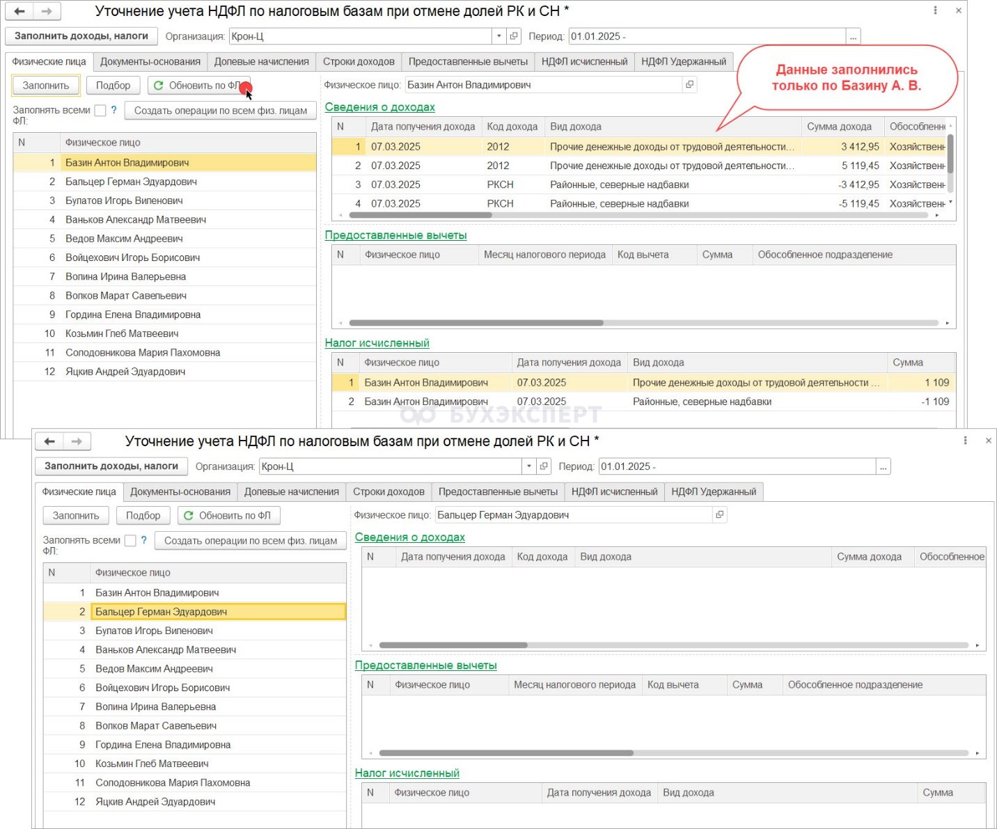
Task: Click Период field in top window
Action: tap(707, 36)
